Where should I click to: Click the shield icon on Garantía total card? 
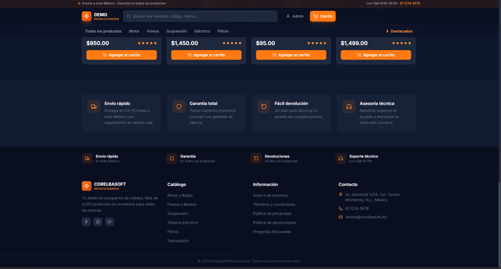(x=179, y=107)
